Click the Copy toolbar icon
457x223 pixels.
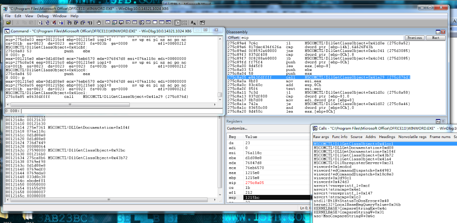tap(24, 23)
